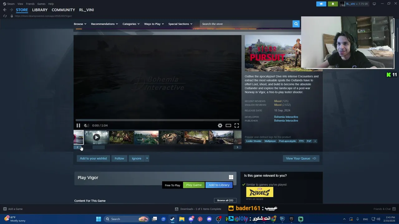This screenshot has width=399, height=224.
Task: Open announcements megaphone button
Action: 321,4
